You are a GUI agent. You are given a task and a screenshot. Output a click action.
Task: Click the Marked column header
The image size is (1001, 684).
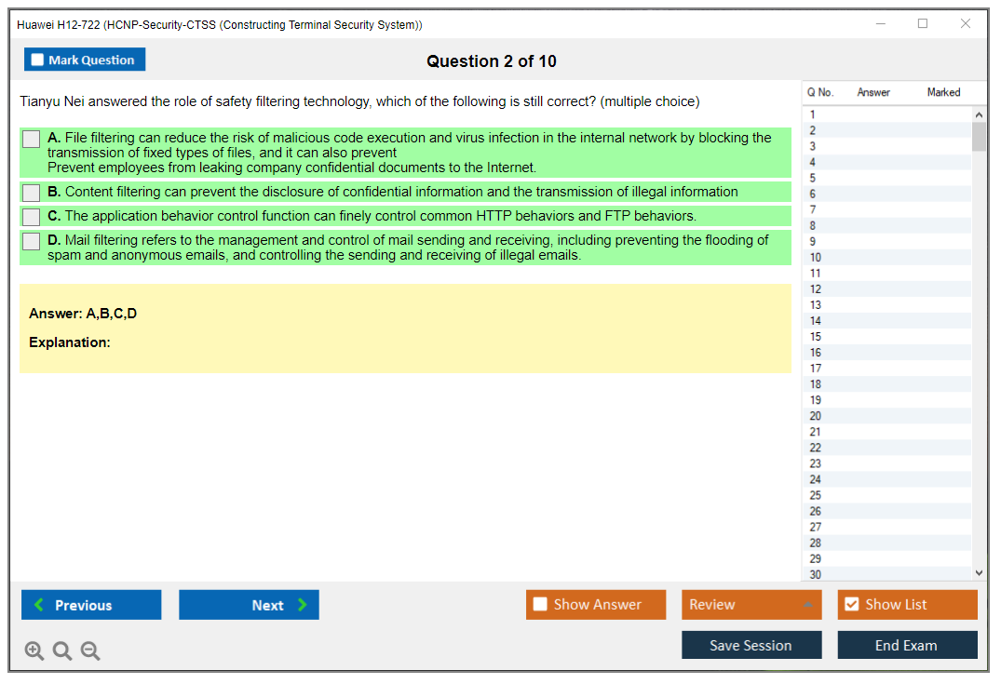pos(943,92)
